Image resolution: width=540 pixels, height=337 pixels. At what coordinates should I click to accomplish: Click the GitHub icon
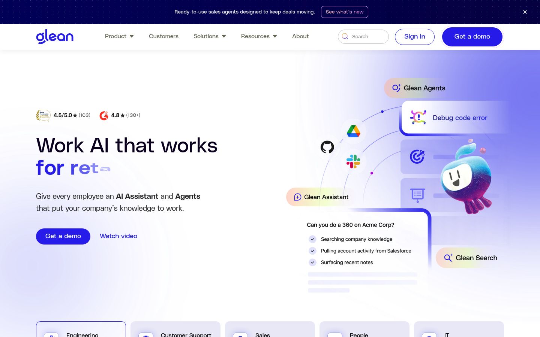327,147
